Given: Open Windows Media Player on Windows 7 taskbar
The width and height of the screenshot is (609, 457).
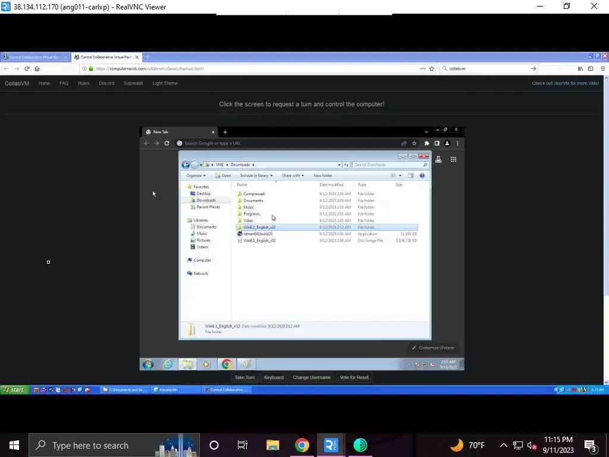Looking at the screenshot, I should pos(206,365).
